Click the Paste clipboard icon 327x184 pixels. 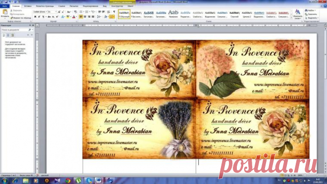pos(5,12)
